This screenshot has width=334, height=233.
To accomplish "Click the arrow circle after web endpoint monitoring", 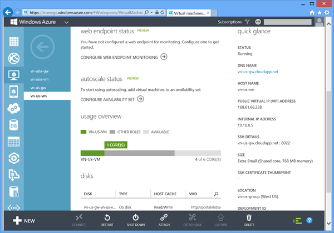I will coord(164,57).
